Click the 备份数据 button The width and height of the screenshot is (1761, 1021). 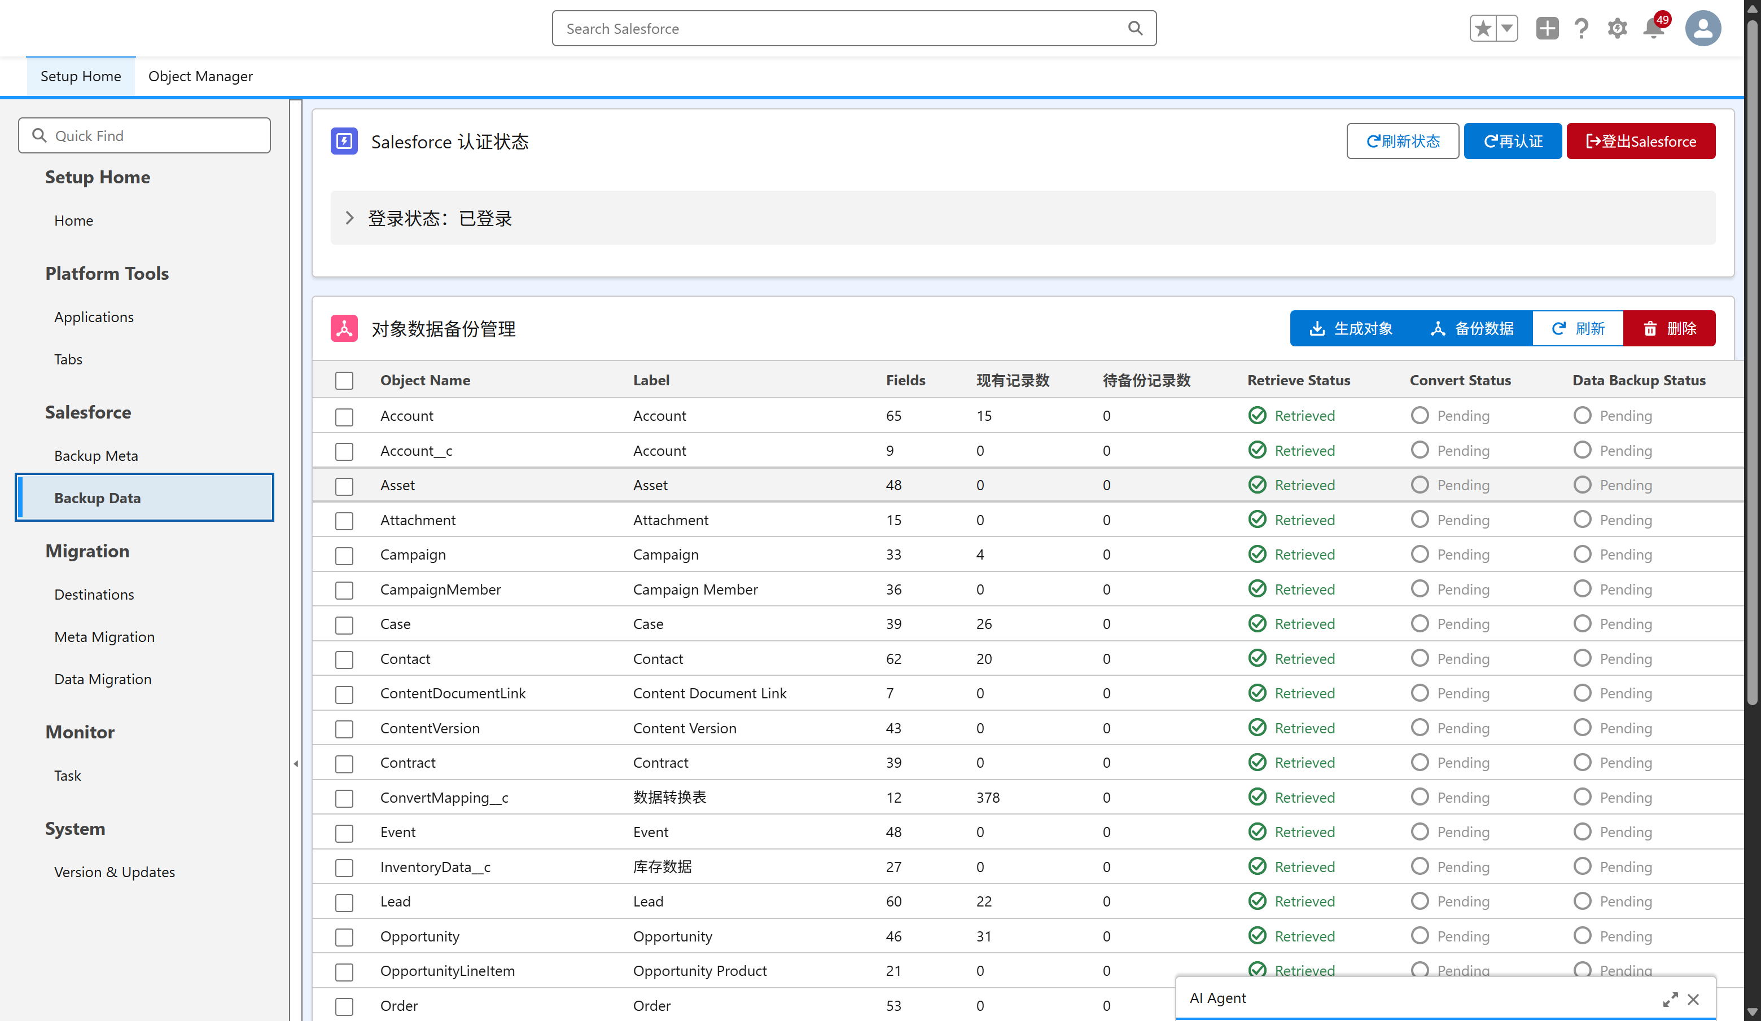pyautogui.click(x=1471, y=328)
